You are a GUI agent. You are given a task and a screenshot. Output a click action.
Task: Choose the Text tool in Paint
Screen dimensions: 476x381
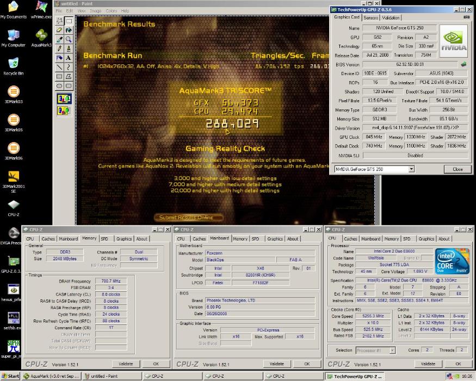tap(69, 58)
